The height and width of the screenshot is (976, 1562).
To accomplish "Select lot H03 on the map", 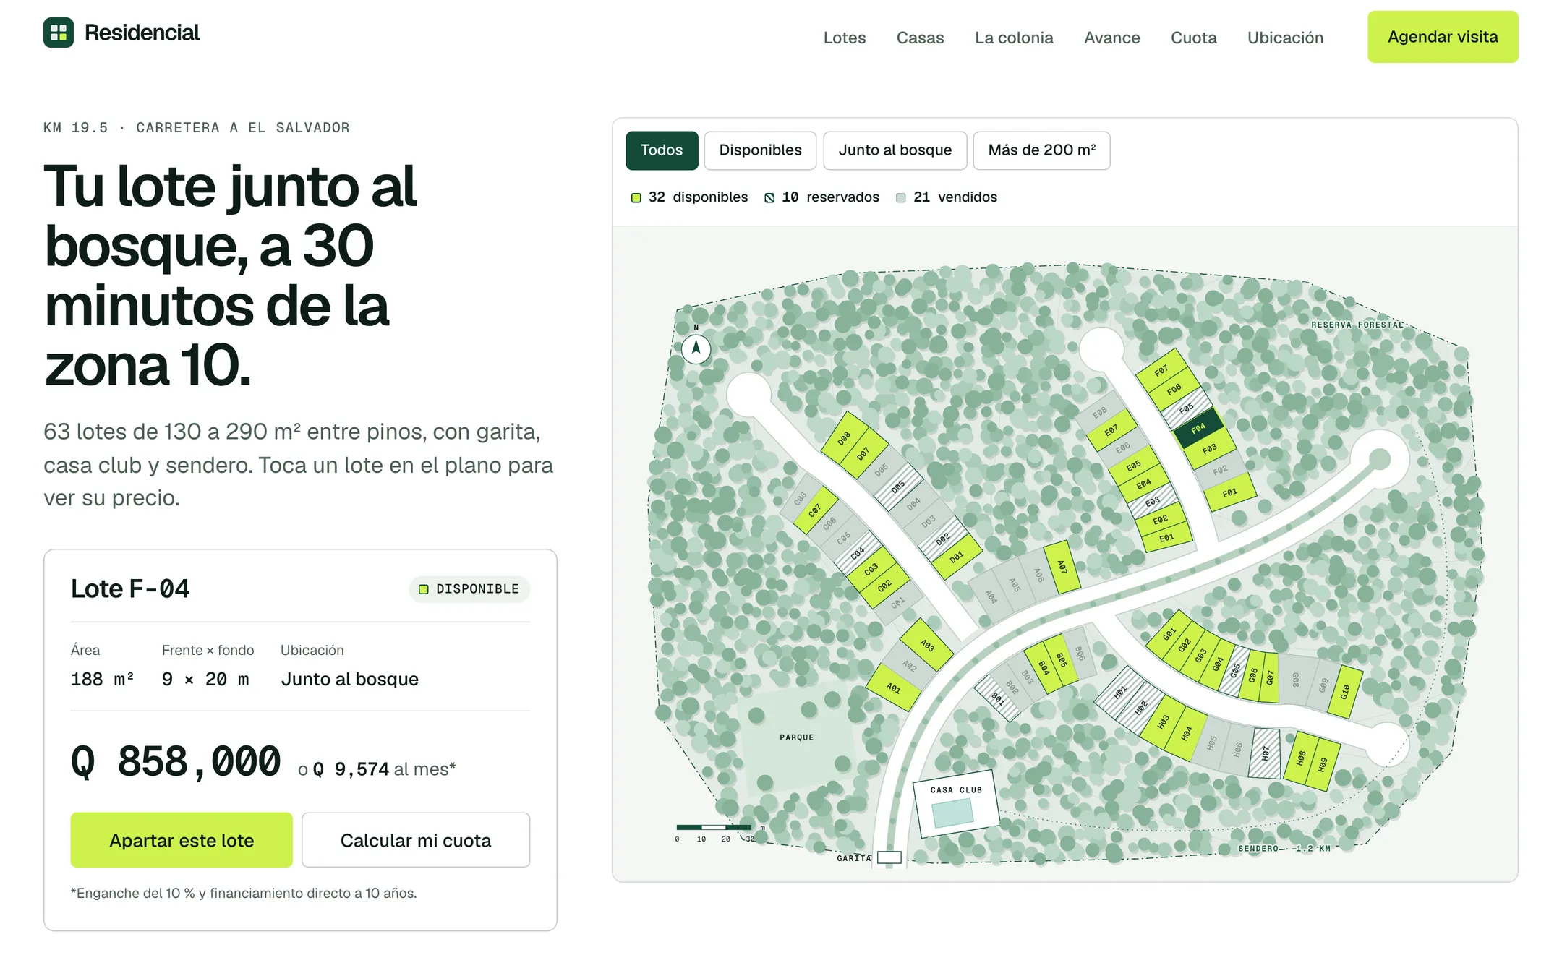I will coord(1163,721).
